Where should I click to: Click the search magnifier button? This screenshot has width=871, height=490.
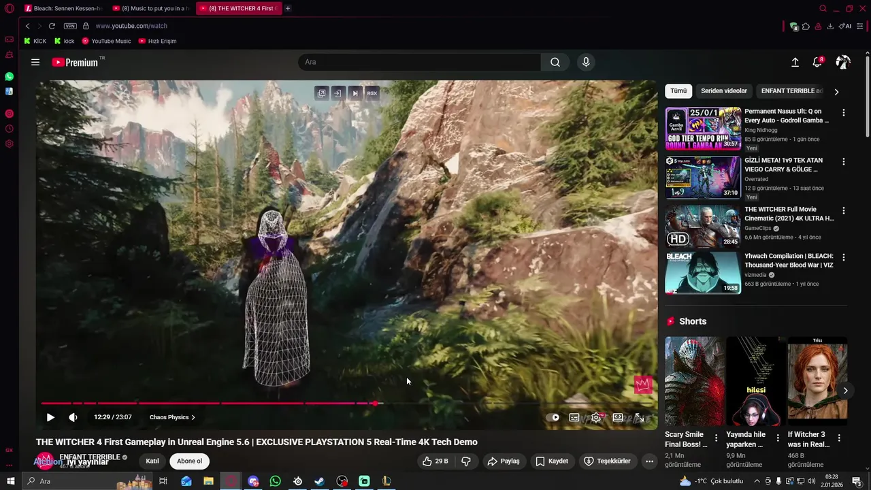click(555, 62)
